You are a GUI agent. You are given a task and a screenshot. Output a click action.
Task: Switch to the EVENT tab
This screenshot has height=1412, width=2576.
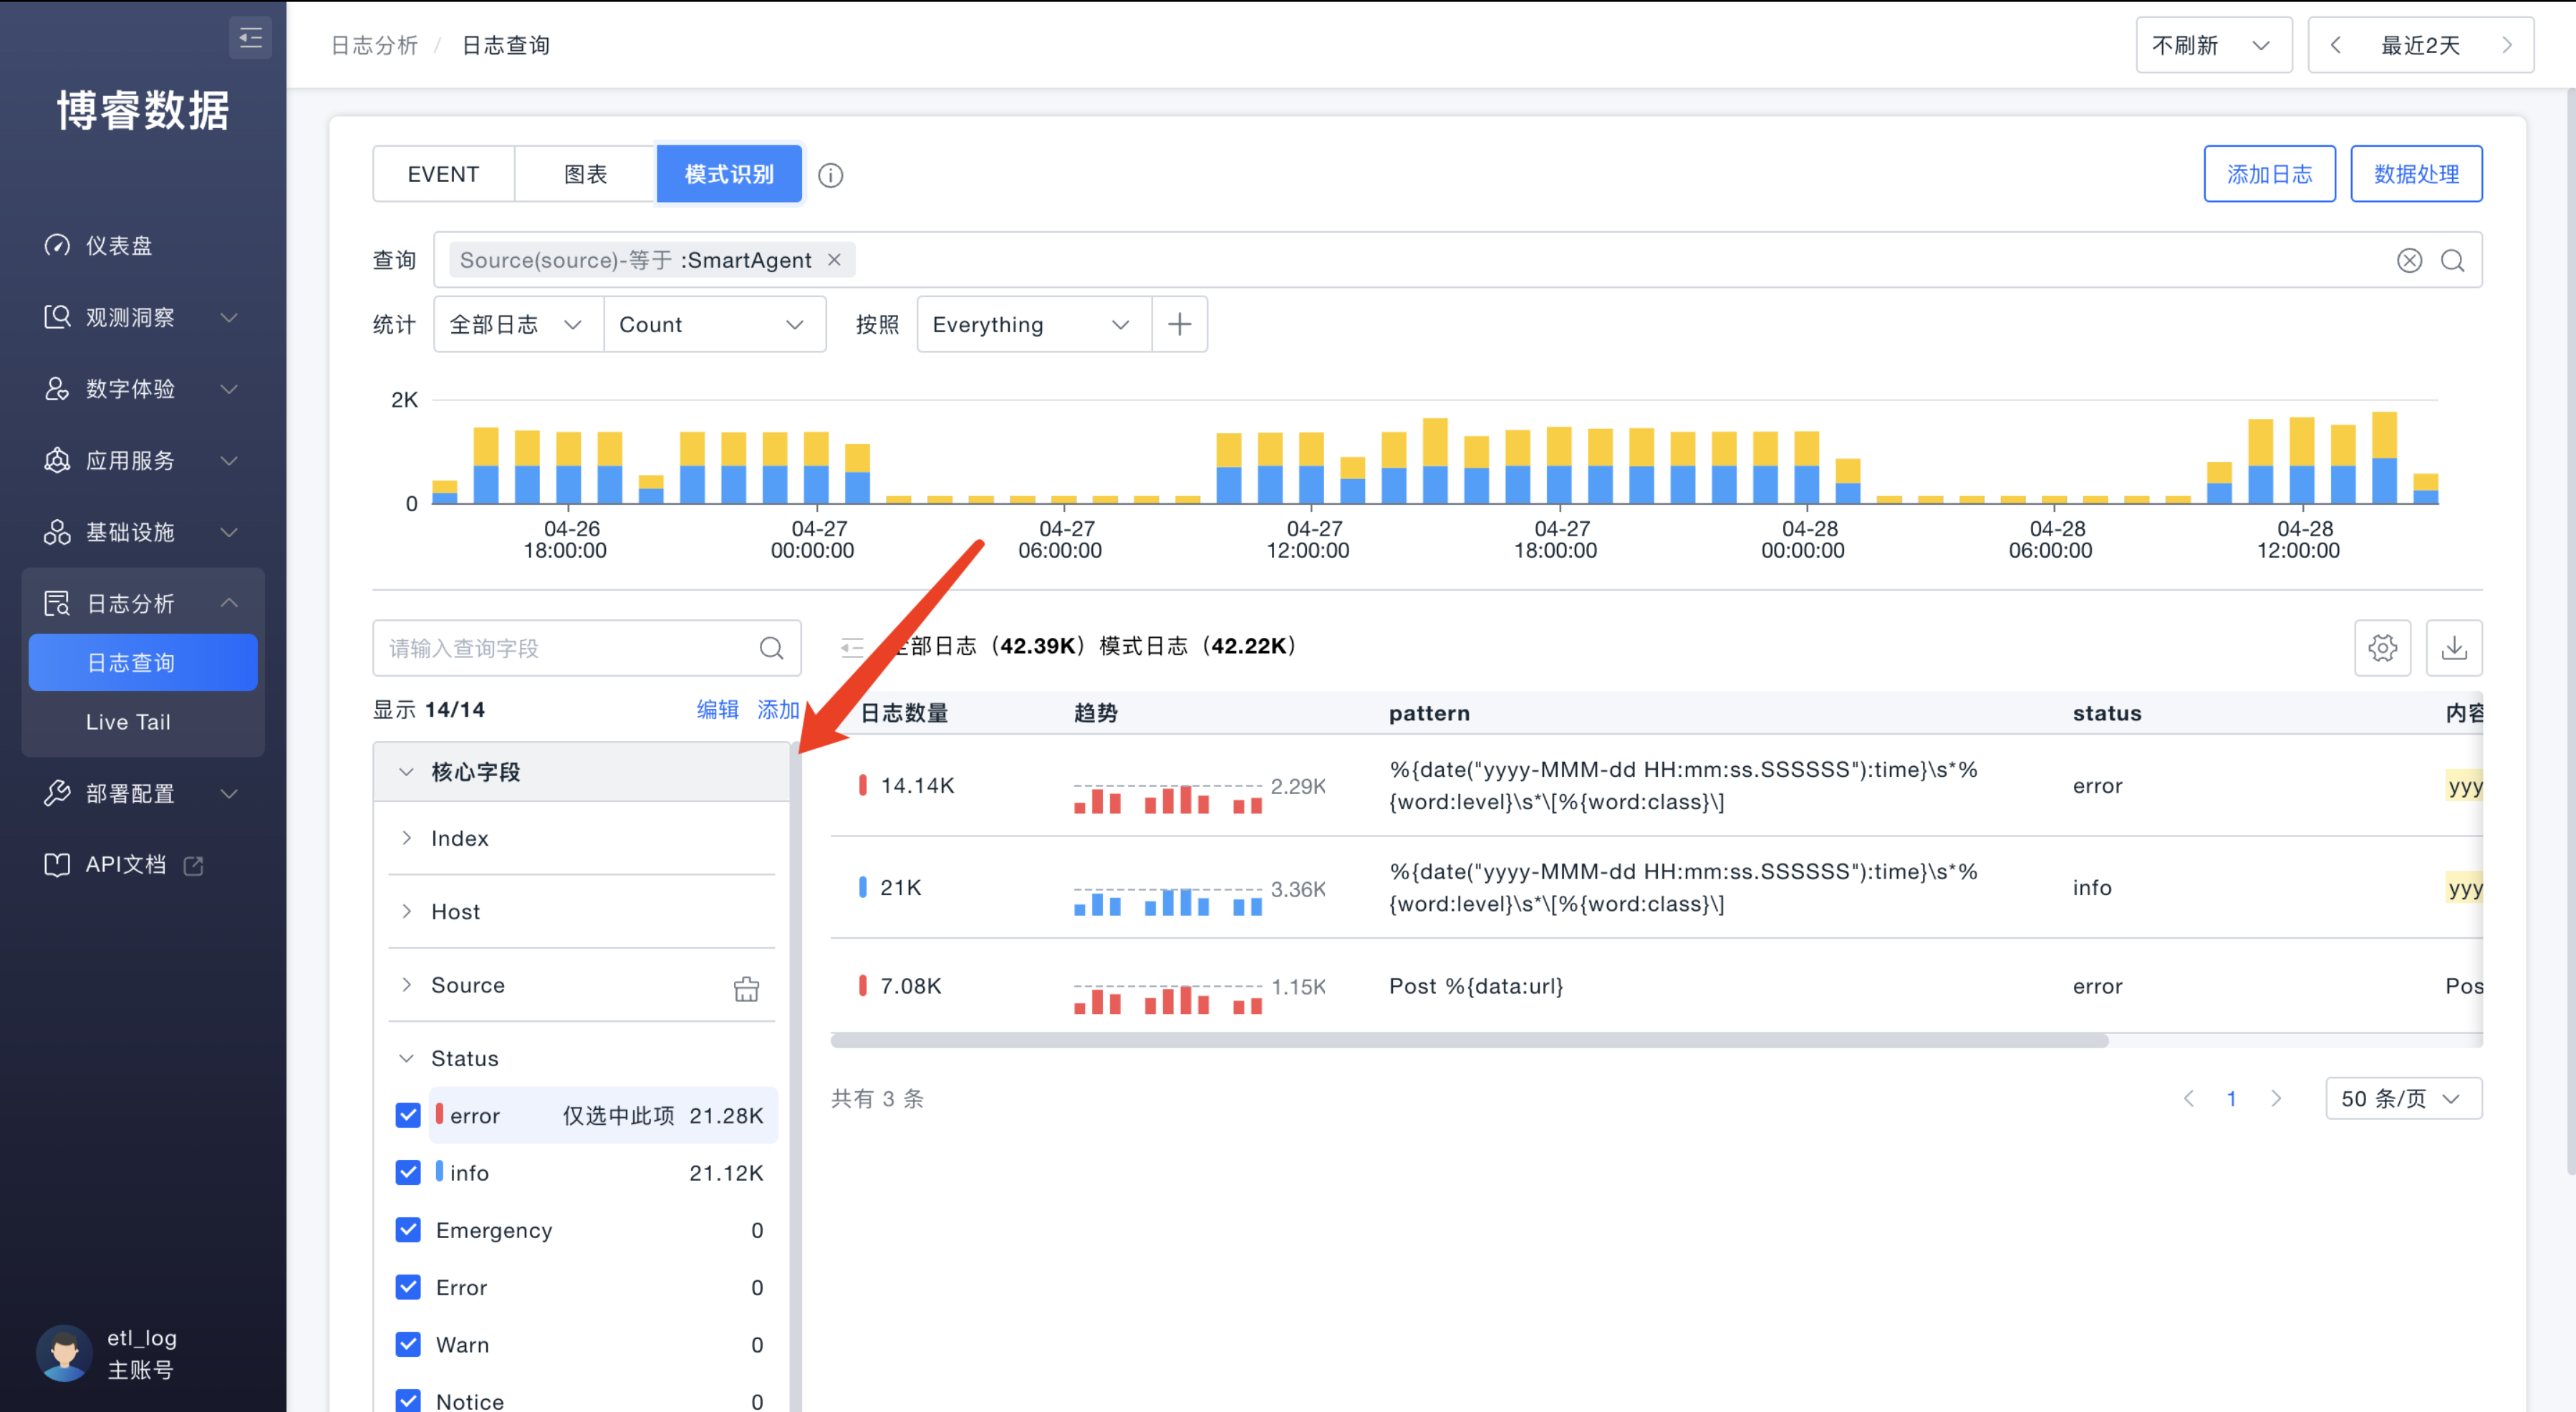click(x=443, y=174)
